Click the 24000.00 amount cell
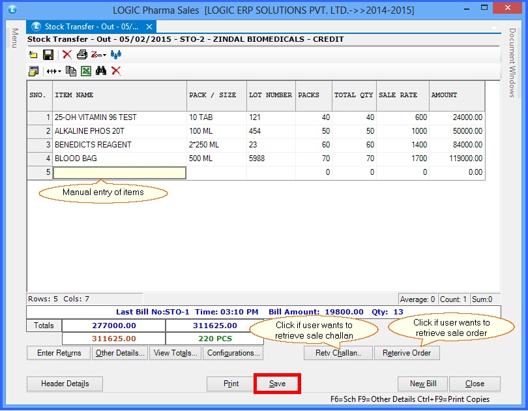Image resolution: width=528 pixels, height=411 pixels. point(457,117)
